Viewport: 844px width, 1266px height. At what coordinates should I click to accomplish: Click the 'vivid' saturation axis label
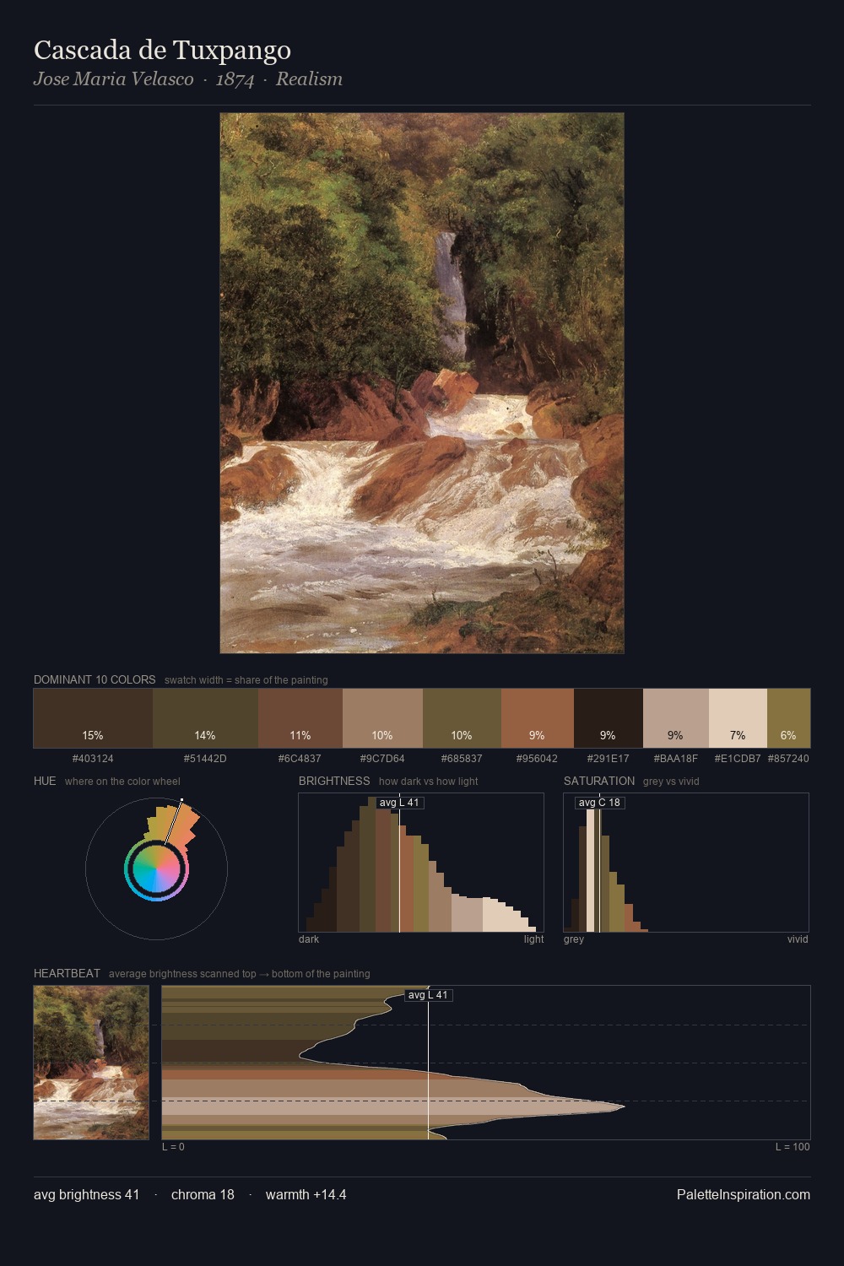(x=798, y=939)
